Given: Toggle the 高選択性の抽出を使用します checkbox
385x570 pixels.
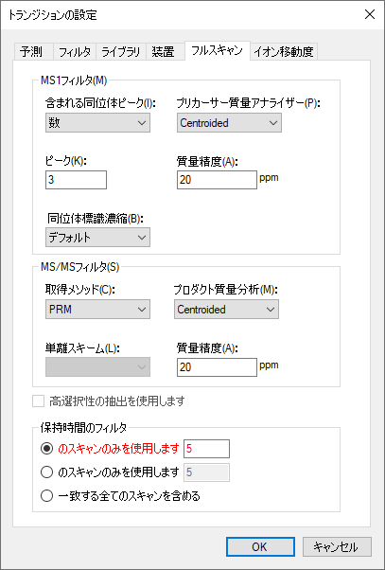Looking at the screenshot, I should (38, 401).
